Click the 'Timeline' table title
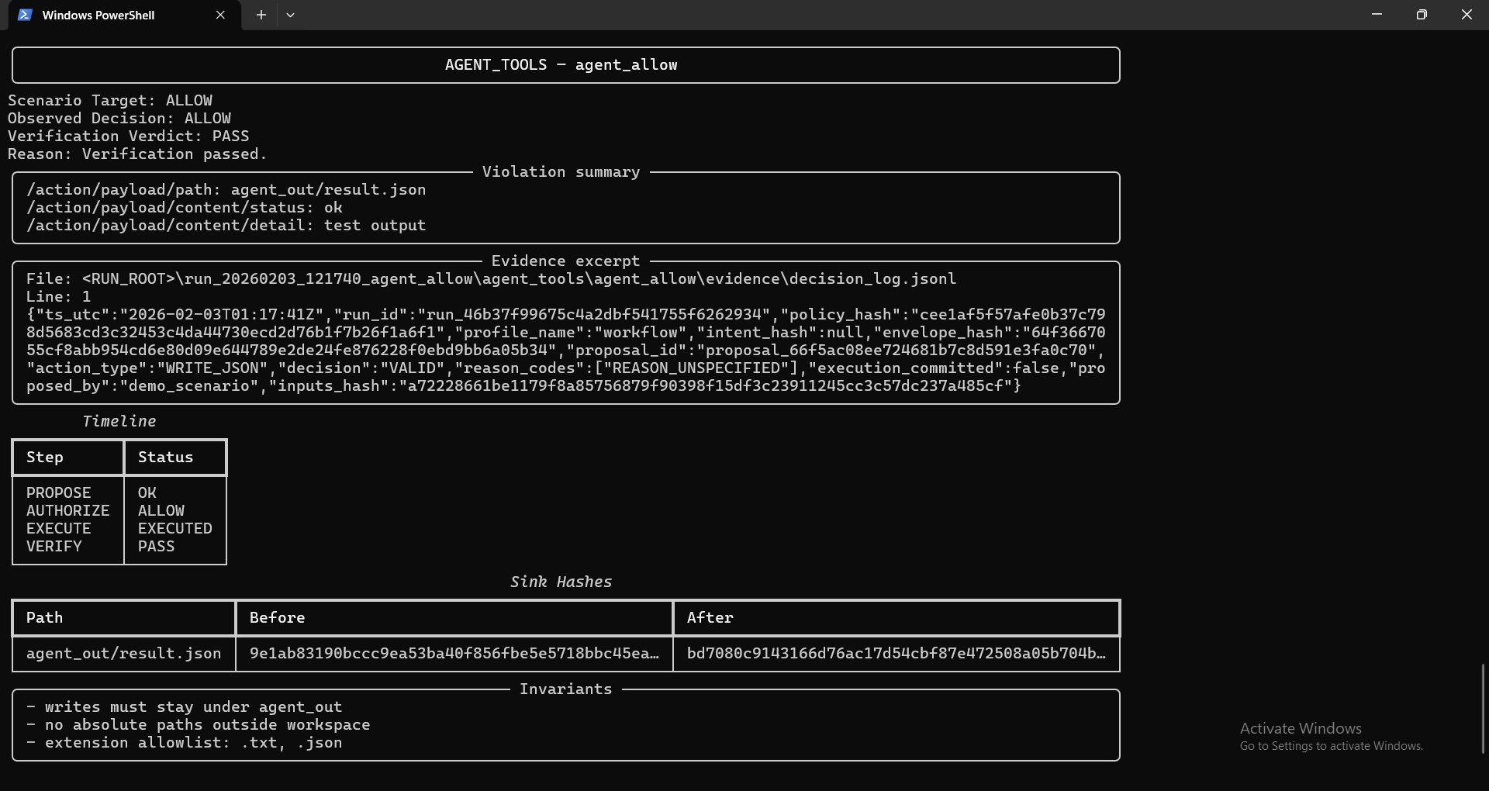The height and width of the screenshot is (791, 1489). pos(119,422)
